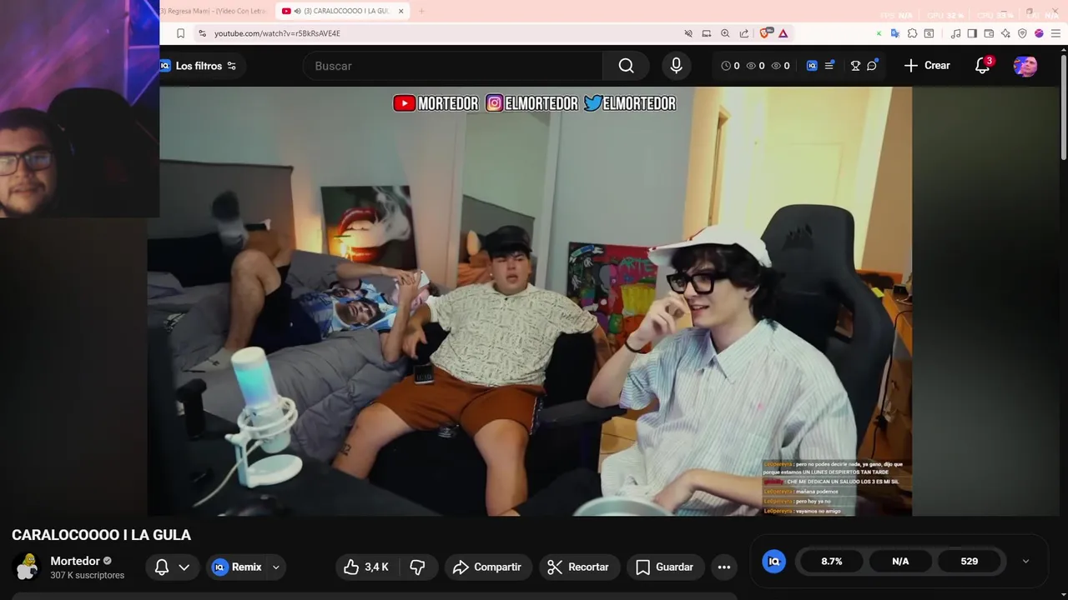The height and width of the screenshot is (600, 1068).
Task: Open the zoom magnifier icon in address bar
Action: click(x=725, y=33)
